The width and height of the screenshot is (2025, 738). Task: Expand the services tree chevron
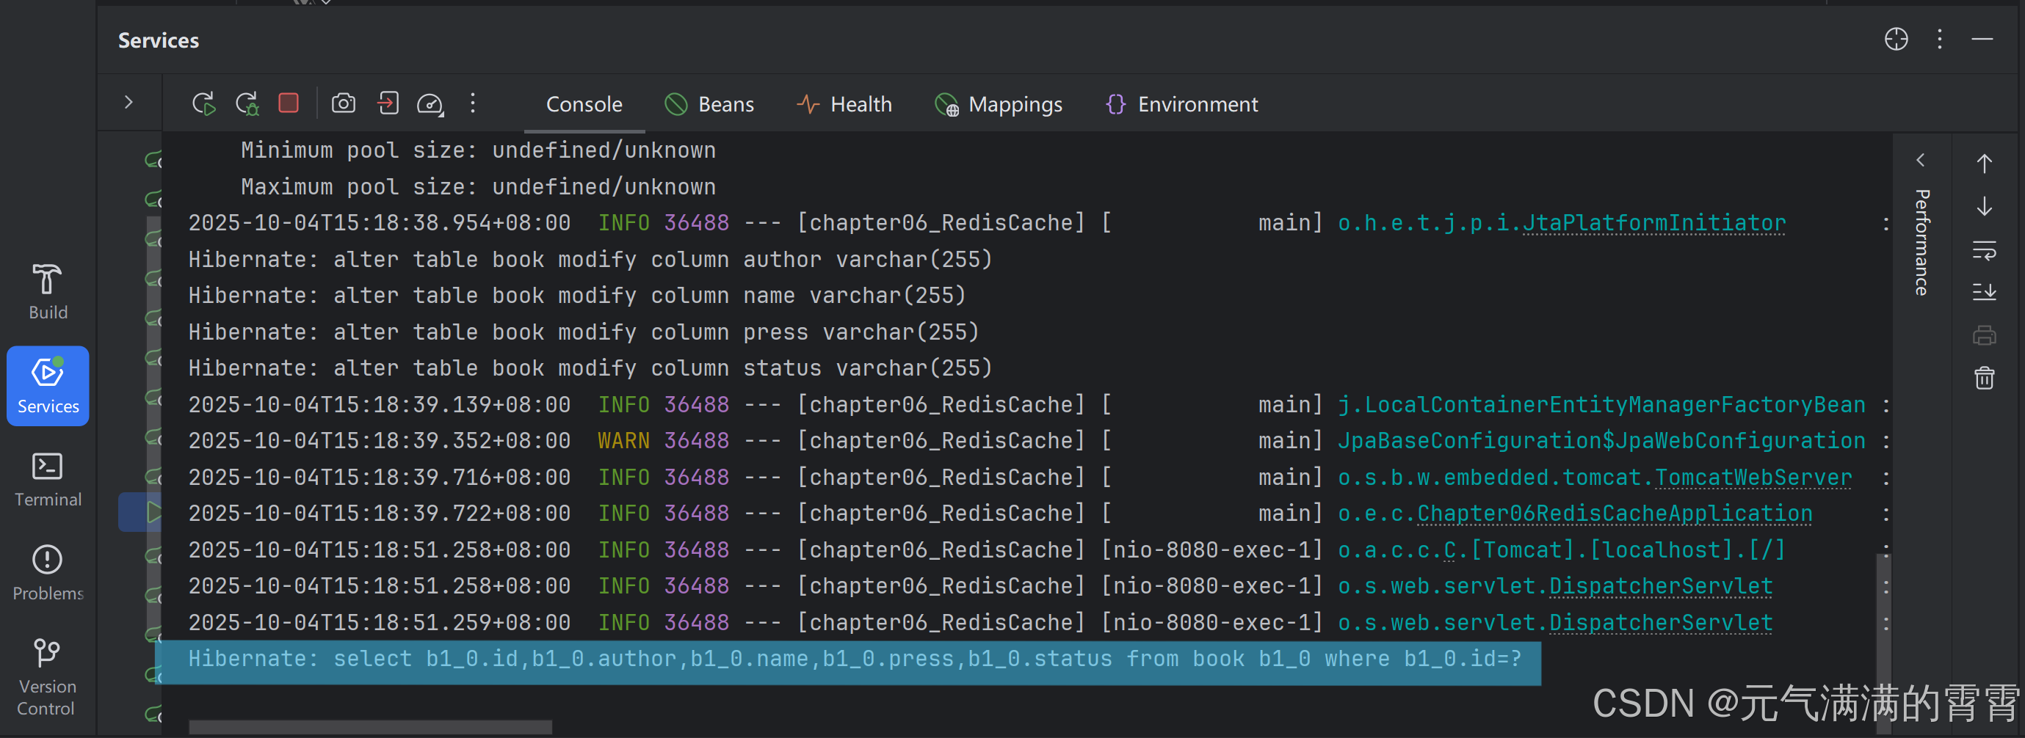coord(129,102)
